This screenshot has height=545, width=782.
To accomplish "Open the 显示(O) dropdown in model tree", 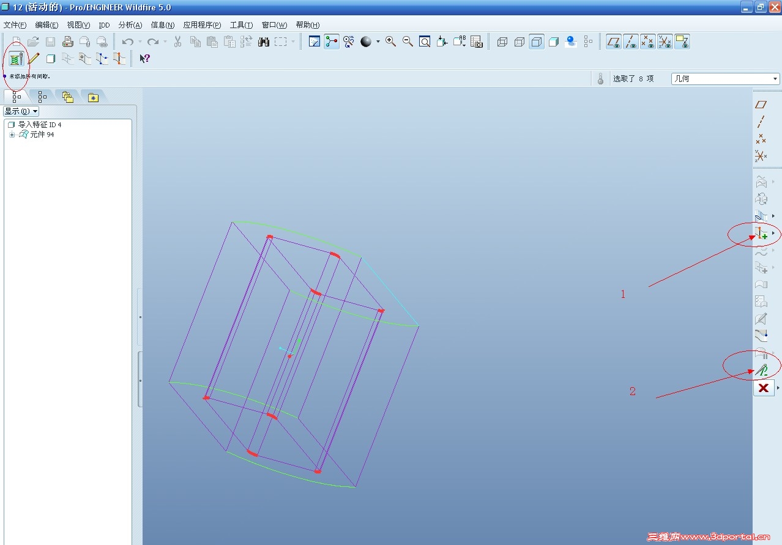I will (21, 111).
